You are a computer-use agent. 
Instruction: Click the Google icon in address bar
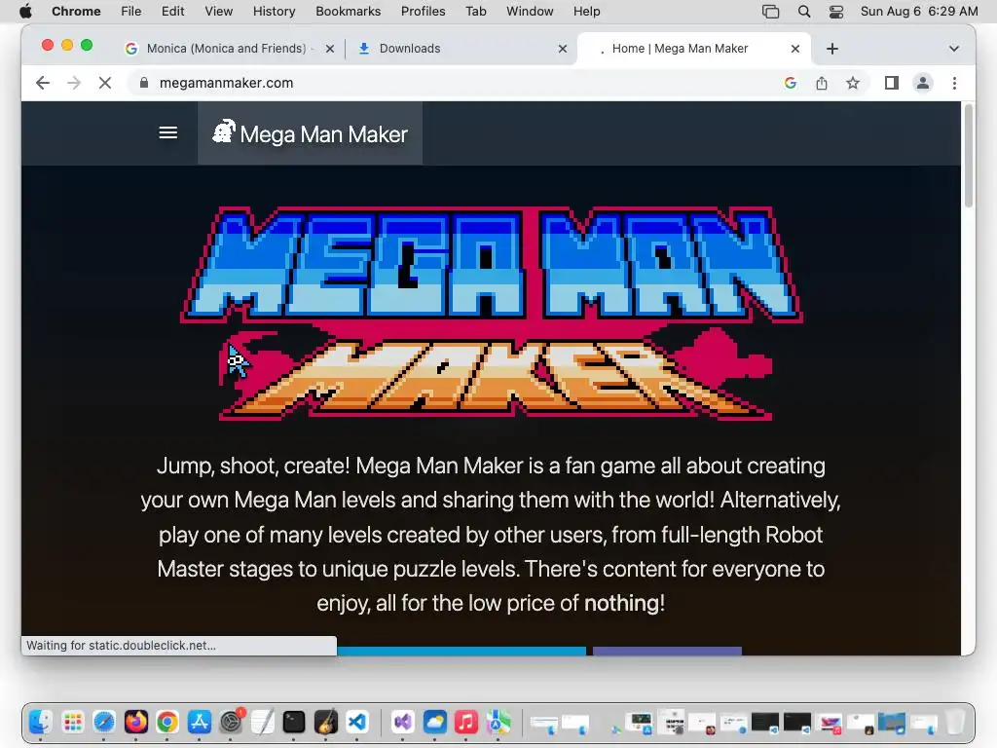pos(791,83)
